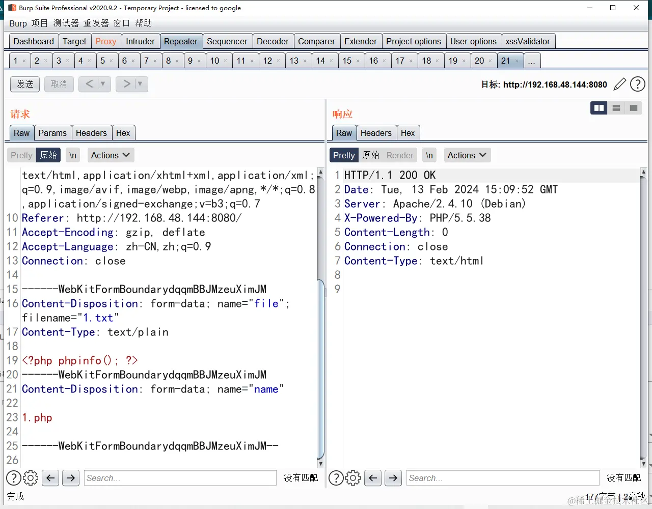
Task: Switch to Decoder tab
Action: click(x=273, y=41)
